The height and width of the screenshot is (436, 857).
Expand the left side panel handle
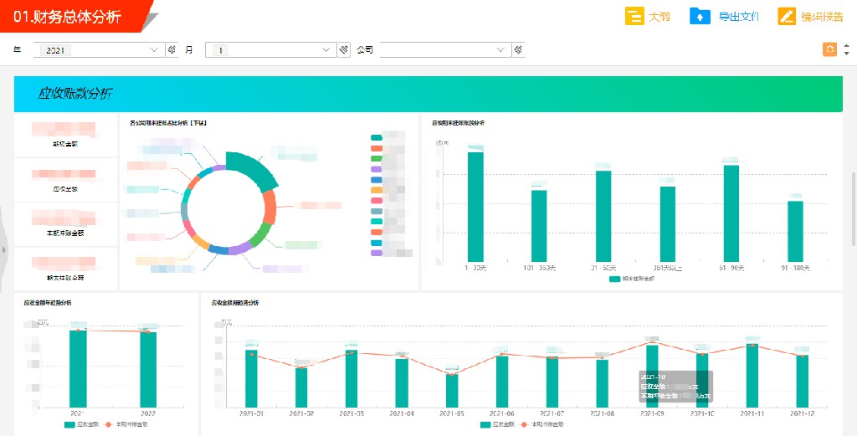pyautogui.click(x=4, y=249)
